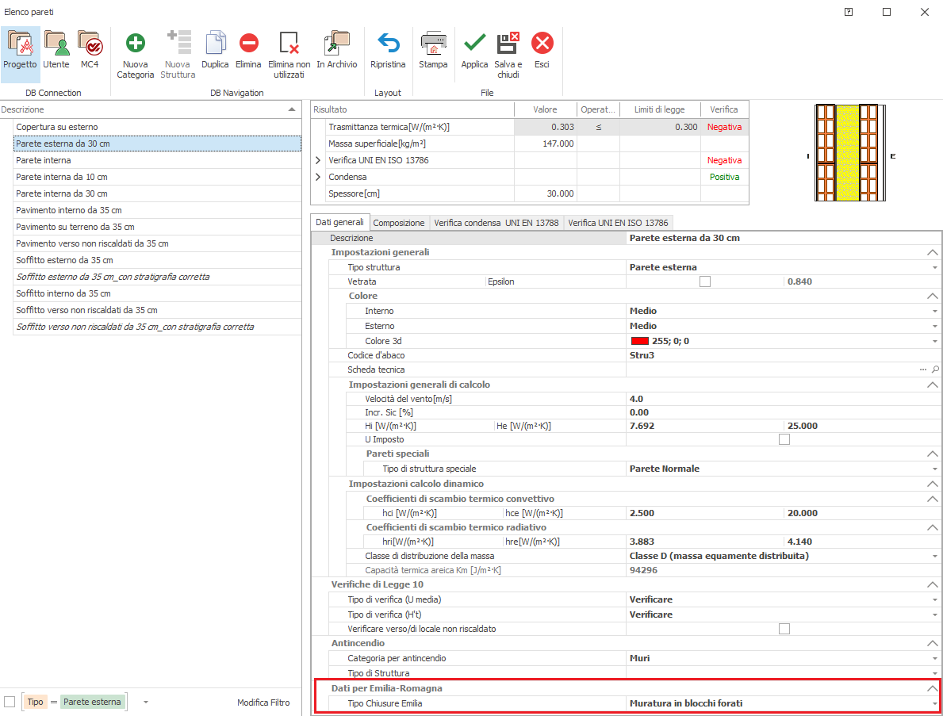The height and width of the screenshot is (716, 943).
Task: Reset layout with the Ripristina icon
Action: point(388,44)
